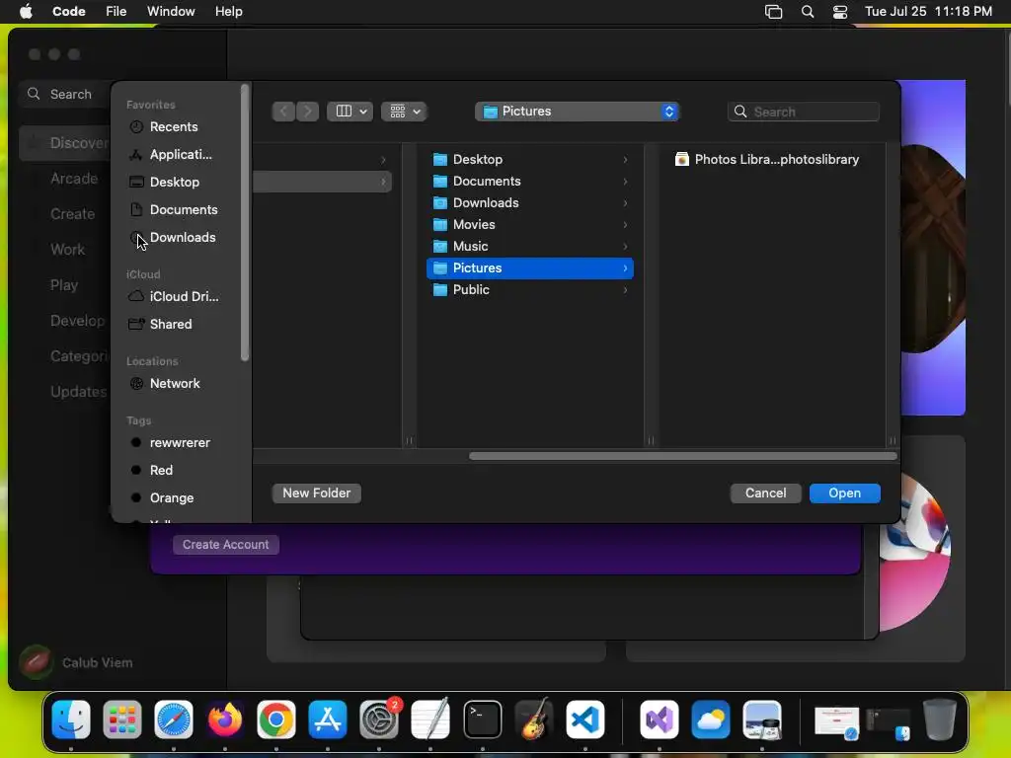Open Calub Viem account profile
Screen dimensions: 1011x758
76,662
